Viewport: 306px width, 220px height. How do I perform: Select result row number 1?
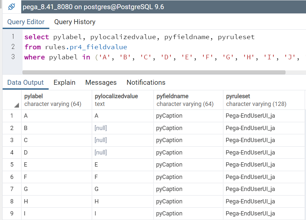coord(12,116)
